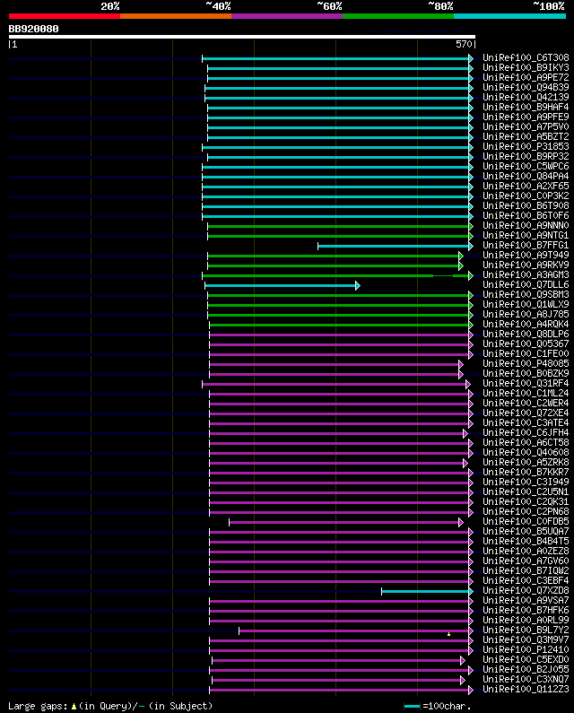Select the UniRef100_B5UQA7 label
This screenshot has height=713, width=574.
click(x=526, y=532)
